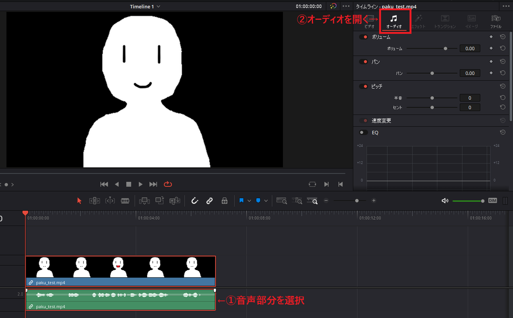513x318 pixels.
Task: Click the Match frame icon below viewer
Action: click(x=313, y=184)
